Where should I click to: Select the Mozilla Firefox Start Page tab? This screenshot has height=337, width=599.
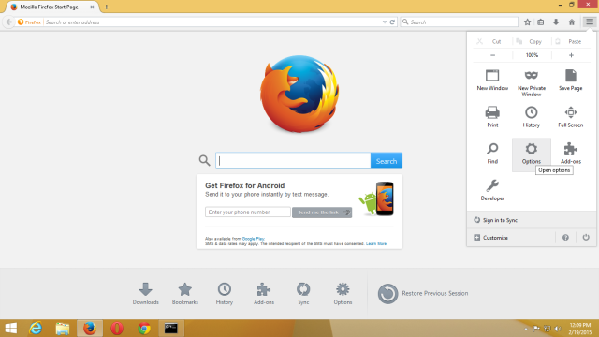pyautogui.click(x=52, y=7)
